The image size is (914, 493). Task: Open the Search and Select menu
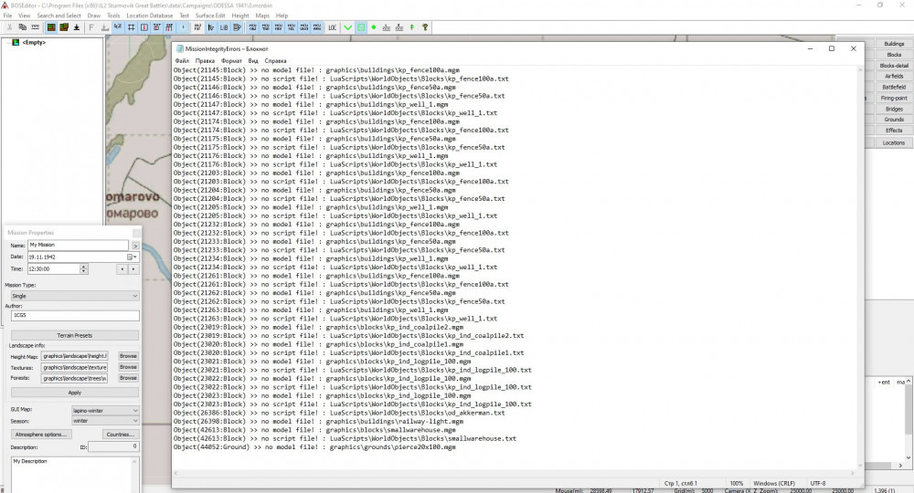[58, 16]
